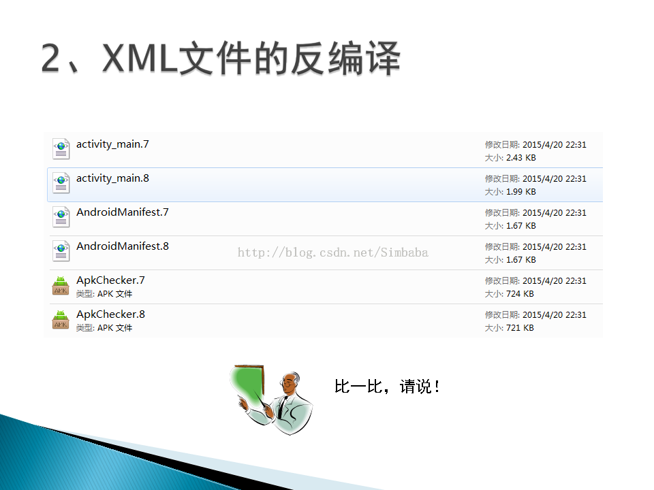Click the ApkChecker.7 file name
Image resolution: width=654 pixels, height=490 pixels.
[x=110, y=280]
